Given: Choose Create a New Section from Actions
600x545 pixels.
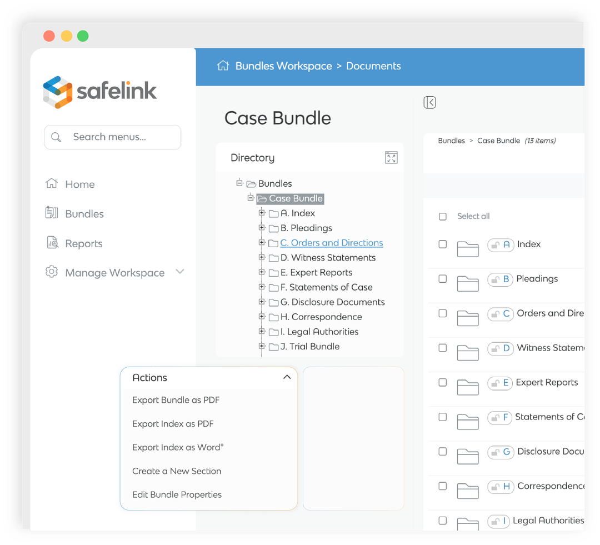Looking at the screenshot, I should [177, 471].
